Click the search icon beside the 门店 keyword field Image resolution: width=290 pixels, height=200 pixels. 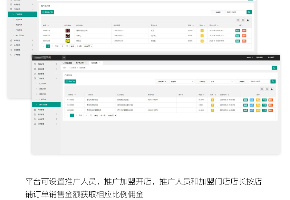(273, 82)
